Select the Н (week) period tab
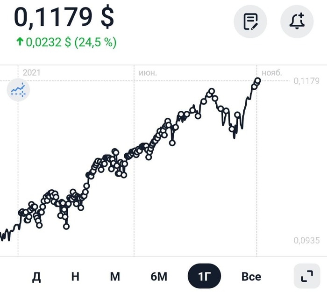 pyautogui.click(x=75, y=277)
